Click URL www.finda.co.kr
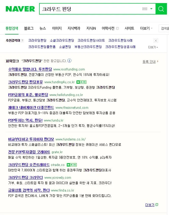 click(x=63, y=190)
